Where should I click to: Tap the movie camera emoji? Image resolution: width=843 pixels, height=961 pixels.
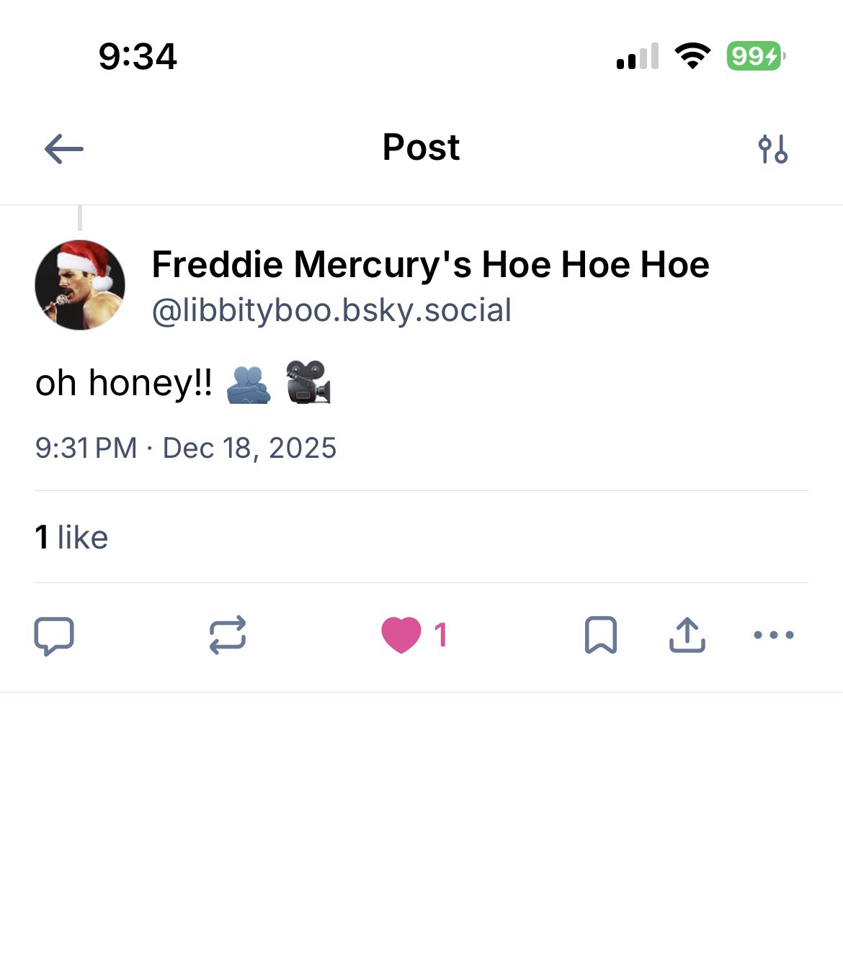pos(308,382)
